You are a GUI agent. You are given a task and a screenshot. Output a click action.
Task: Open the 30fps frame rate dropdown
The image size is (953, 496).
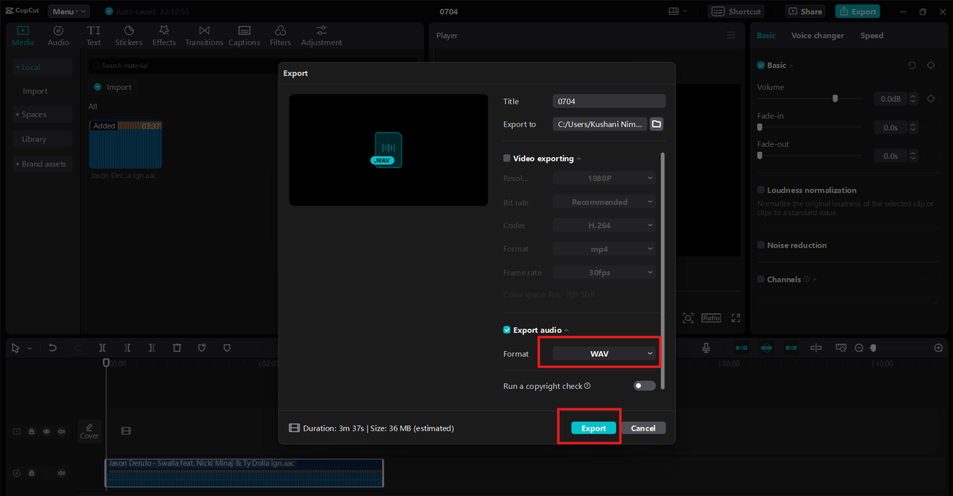click(x=605, y=272)
